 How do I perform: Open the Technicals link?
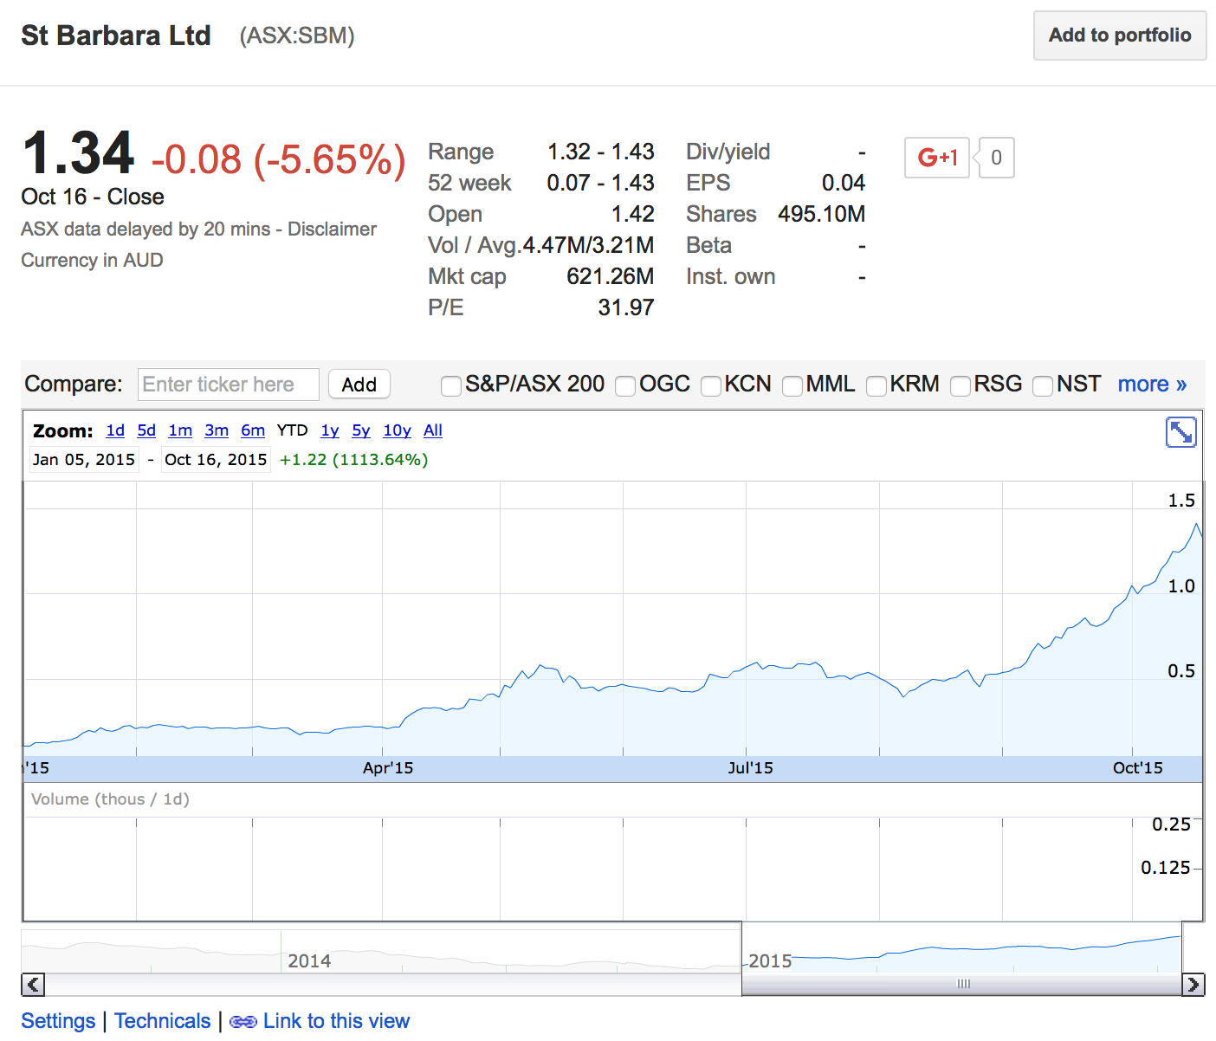point(162,1021)
